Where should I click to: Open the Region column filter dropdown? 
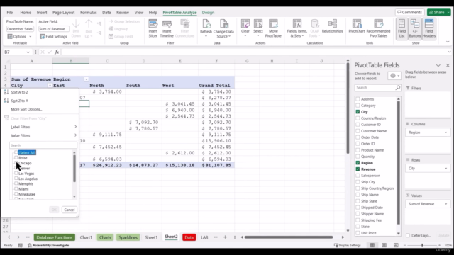coord(87,79)
